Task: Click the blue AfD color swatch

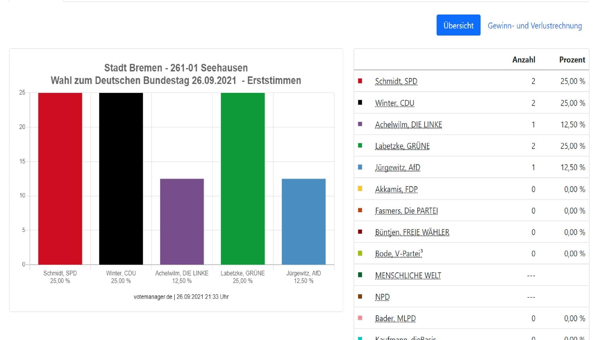Action: pos(360,167)
